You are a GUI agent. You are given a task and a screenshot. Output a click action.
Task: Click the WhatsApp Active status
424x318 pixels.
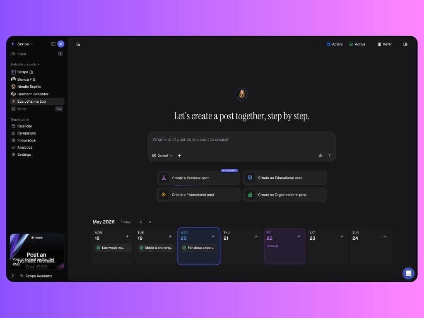[x=357, y=44]
